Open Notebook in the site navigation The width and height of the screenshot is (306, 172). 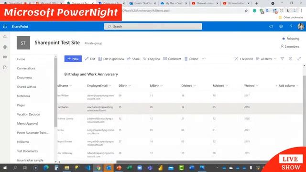[23, 96]
